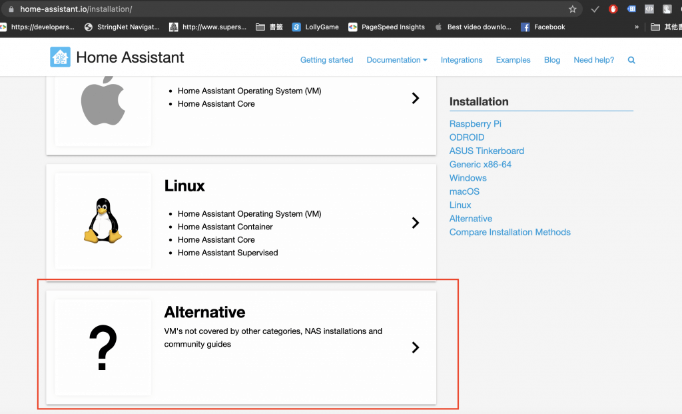The image size is (682, 414).
Task: Click the Home Assistant logo icon
Action: [x=60, y=57]
